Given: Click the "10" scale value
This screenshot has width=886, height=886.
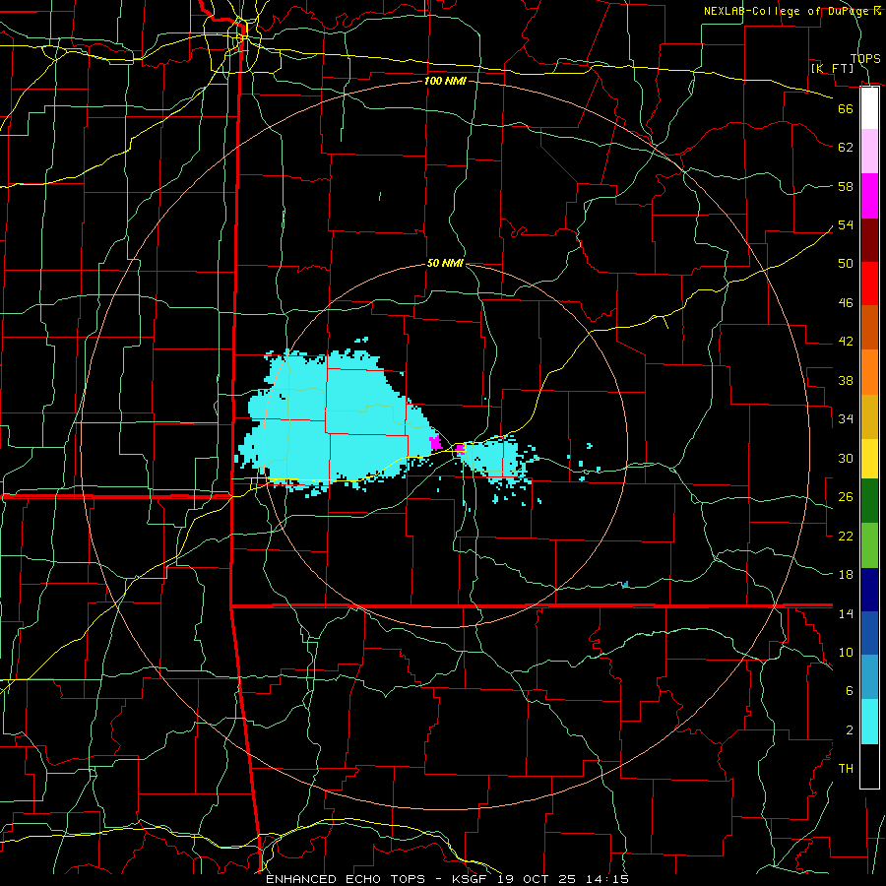Looking at the screenshot, I should tap(846, 652).
